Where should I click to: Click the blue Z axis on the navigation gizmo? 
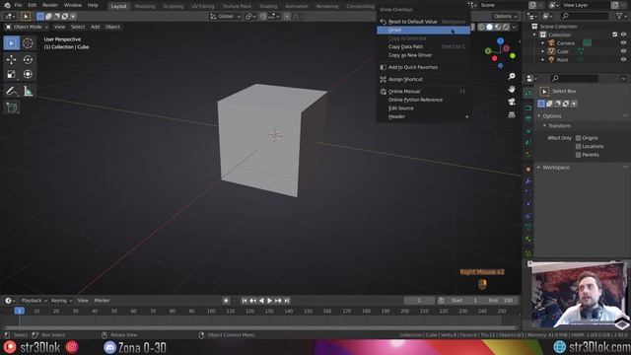(500, 41)
